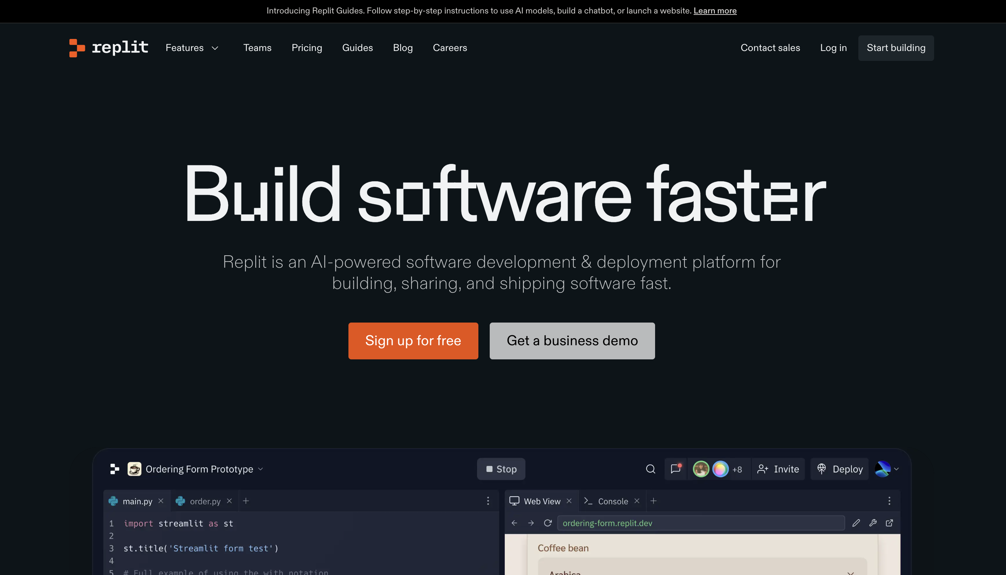This screenshot has width=1006, height=575.
Task: Add a new tab next to Console
Action: point(653,501)
